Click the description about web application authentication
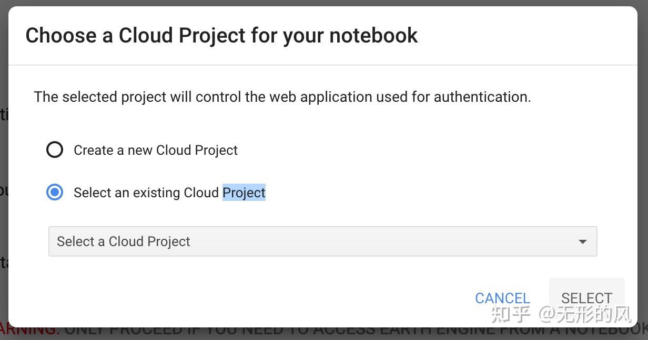 tap(282, 97)
